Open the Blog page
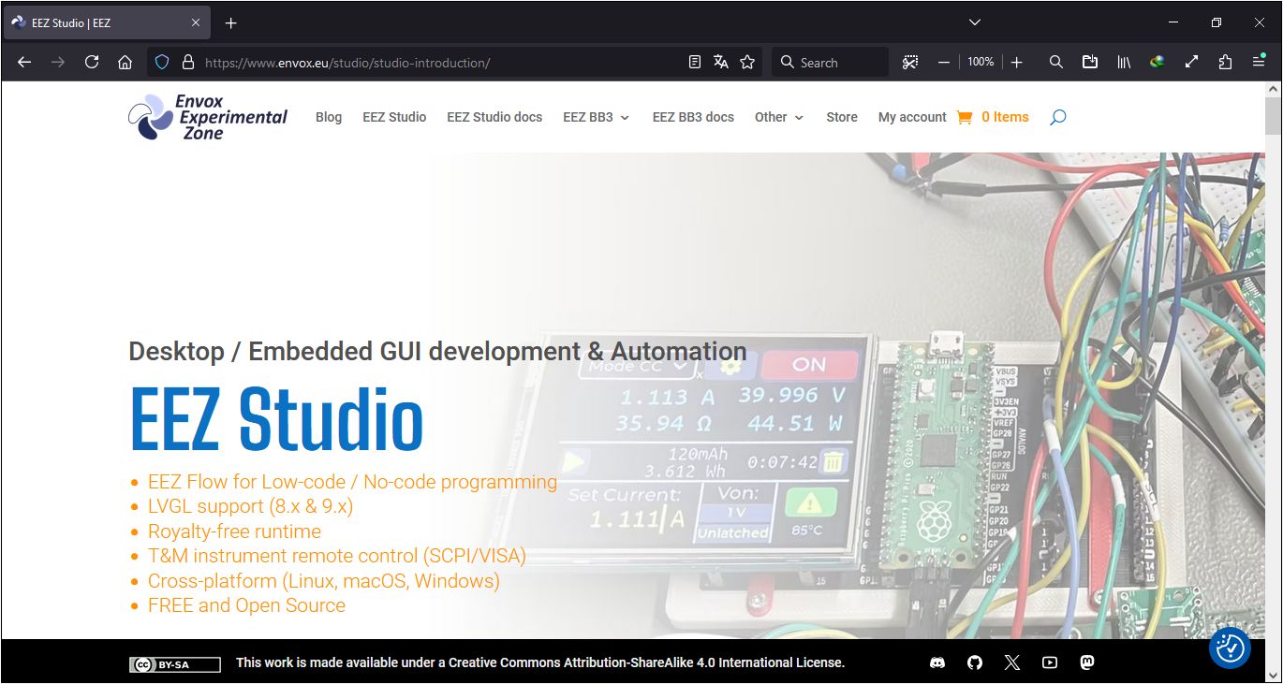Viewport: 1283px width, 684px height. pyautogui.click(x=329, y=117)
